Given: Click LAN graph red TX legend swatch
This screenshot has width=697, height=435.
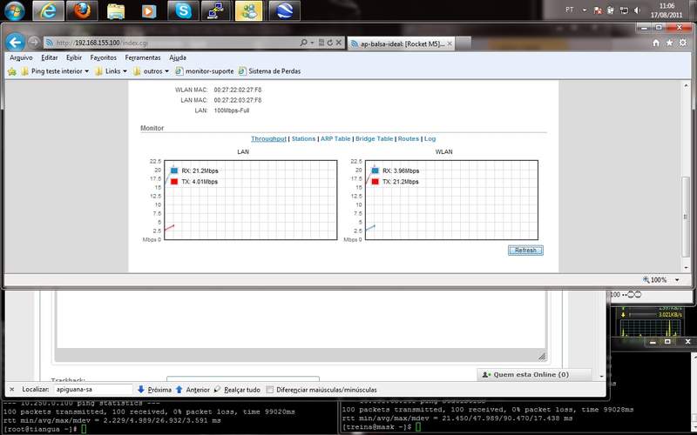Looking at the screenshot, I should pos(174,182).
